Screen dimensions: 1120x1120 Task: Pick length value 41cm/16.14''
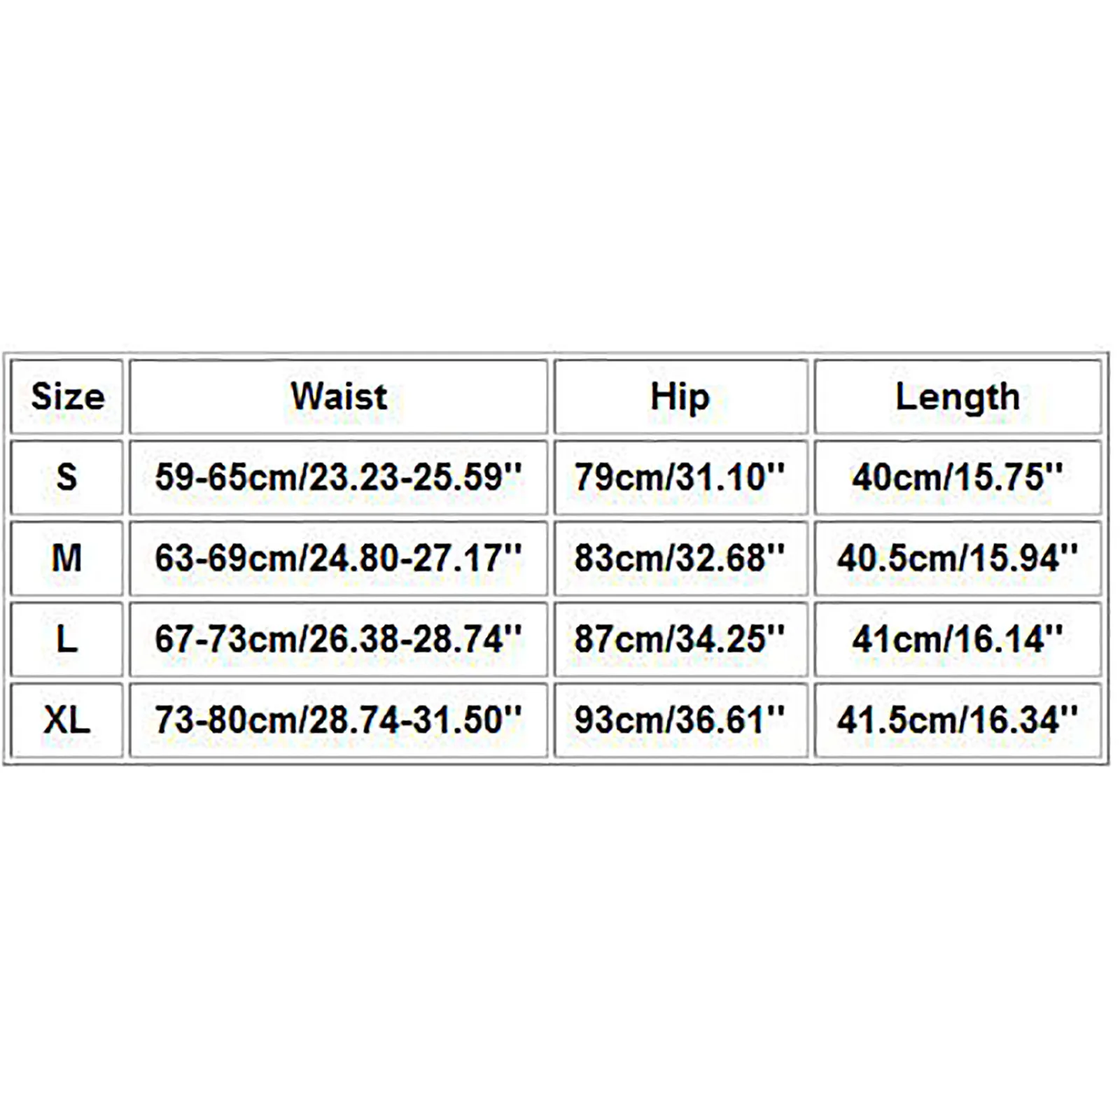pos(958,639)
